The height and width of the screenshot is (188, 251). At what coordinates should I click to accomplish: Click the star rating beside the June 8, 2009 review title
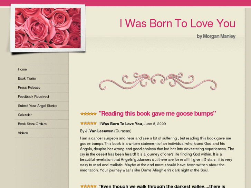click(x=88, y=123)
